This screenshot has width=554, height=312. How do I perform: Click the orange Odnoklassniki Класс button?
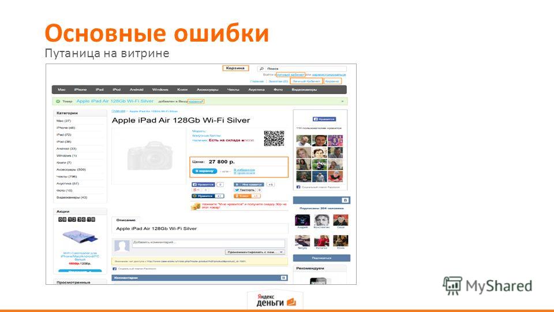pyautogui.click(x=242, y=196)
